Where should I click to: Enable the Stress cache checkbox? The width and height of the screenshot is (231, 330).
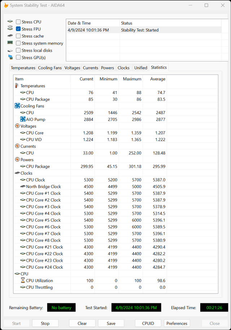click(x=18, y=36)
